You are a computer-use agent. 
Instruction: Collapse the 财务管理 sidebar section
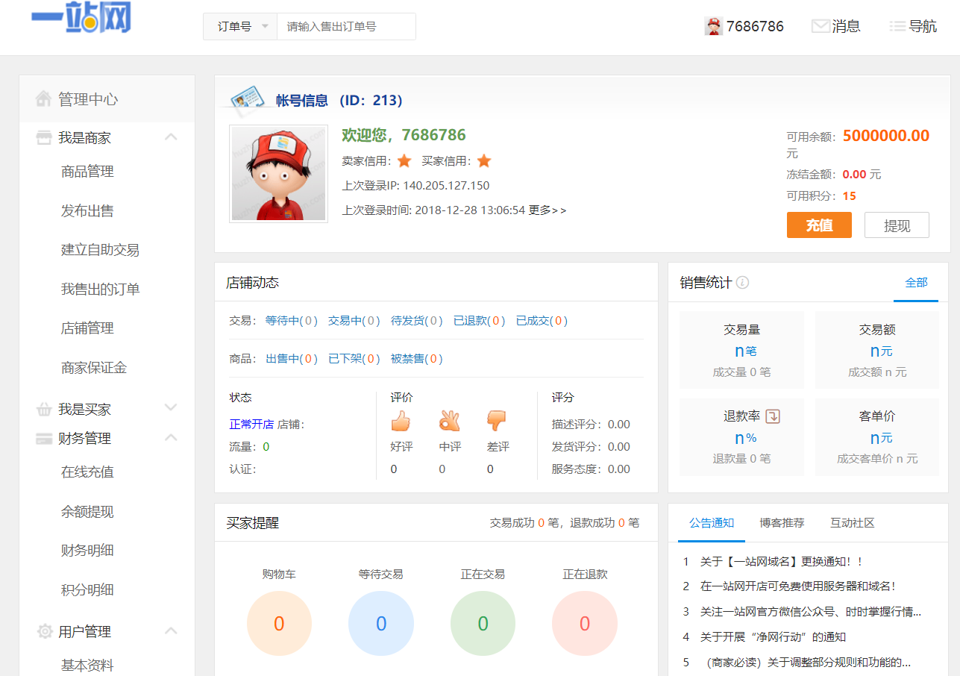tap(171, 437)
